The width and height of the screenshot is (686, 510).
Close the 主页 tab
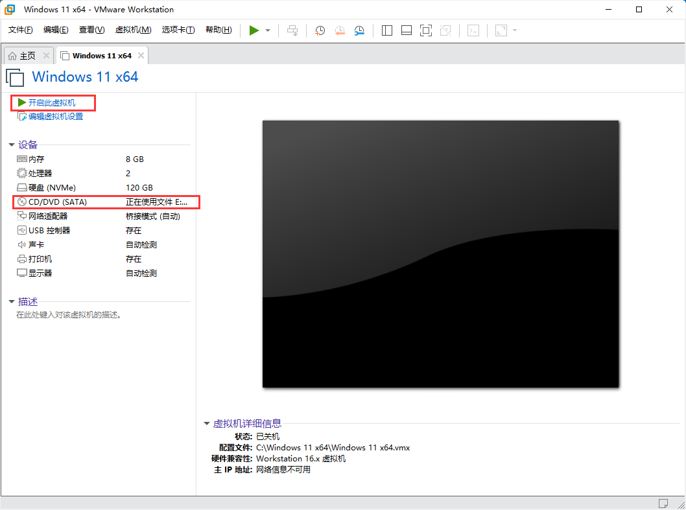tap(46, 56)
